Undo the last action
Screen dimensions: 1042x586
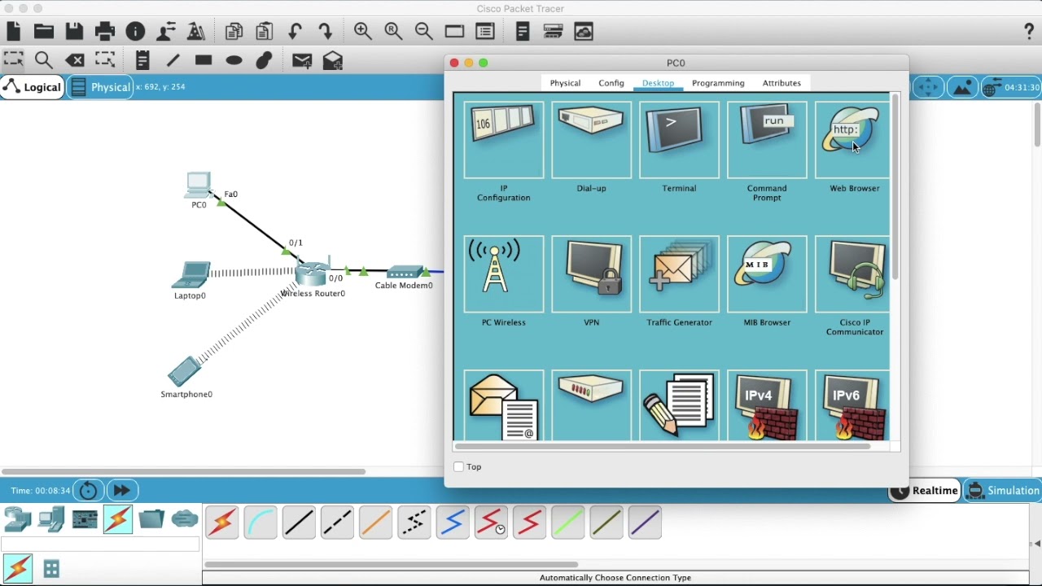pos(296,32)
